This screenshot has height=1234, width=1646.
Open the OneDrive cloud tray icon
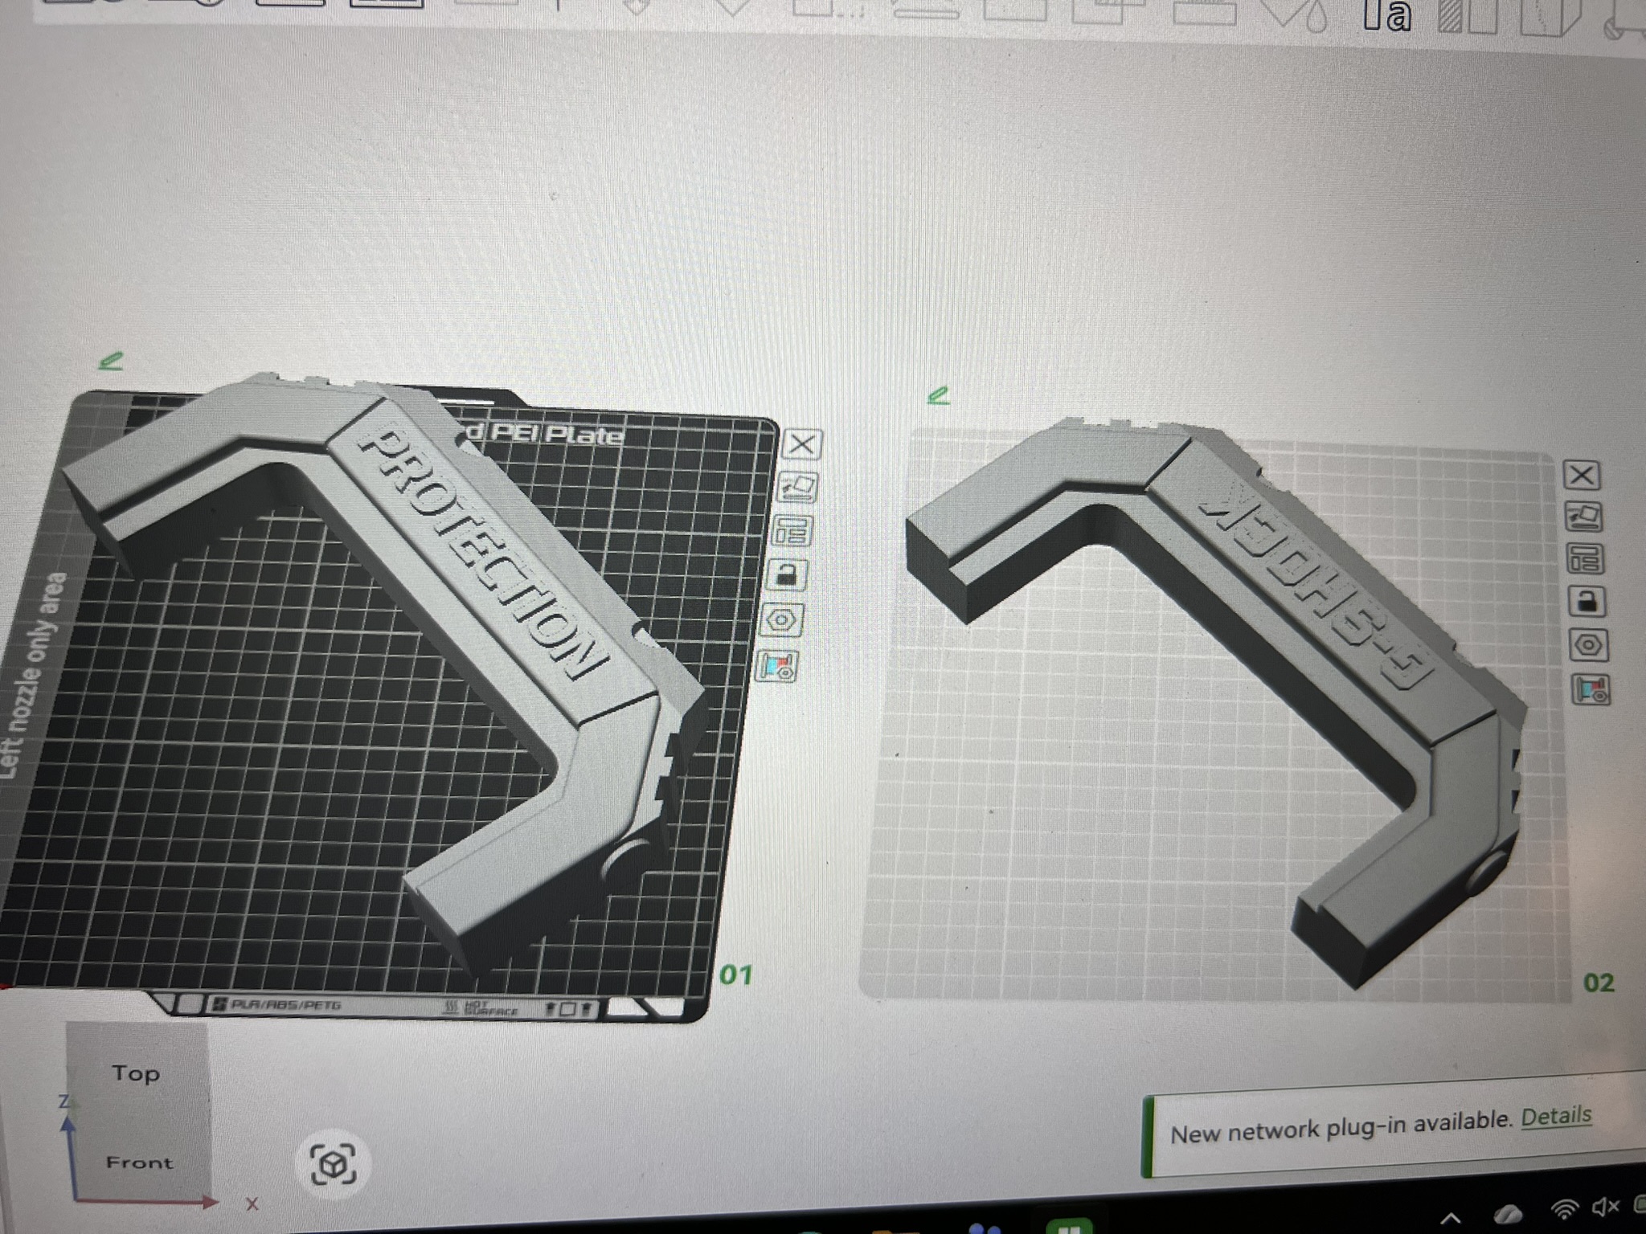click(x=1507, y=1215)
